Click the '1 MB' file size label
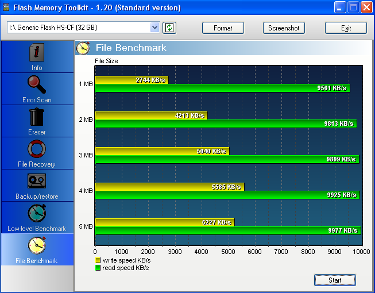375x293 pixels. (x=86, y=84)
